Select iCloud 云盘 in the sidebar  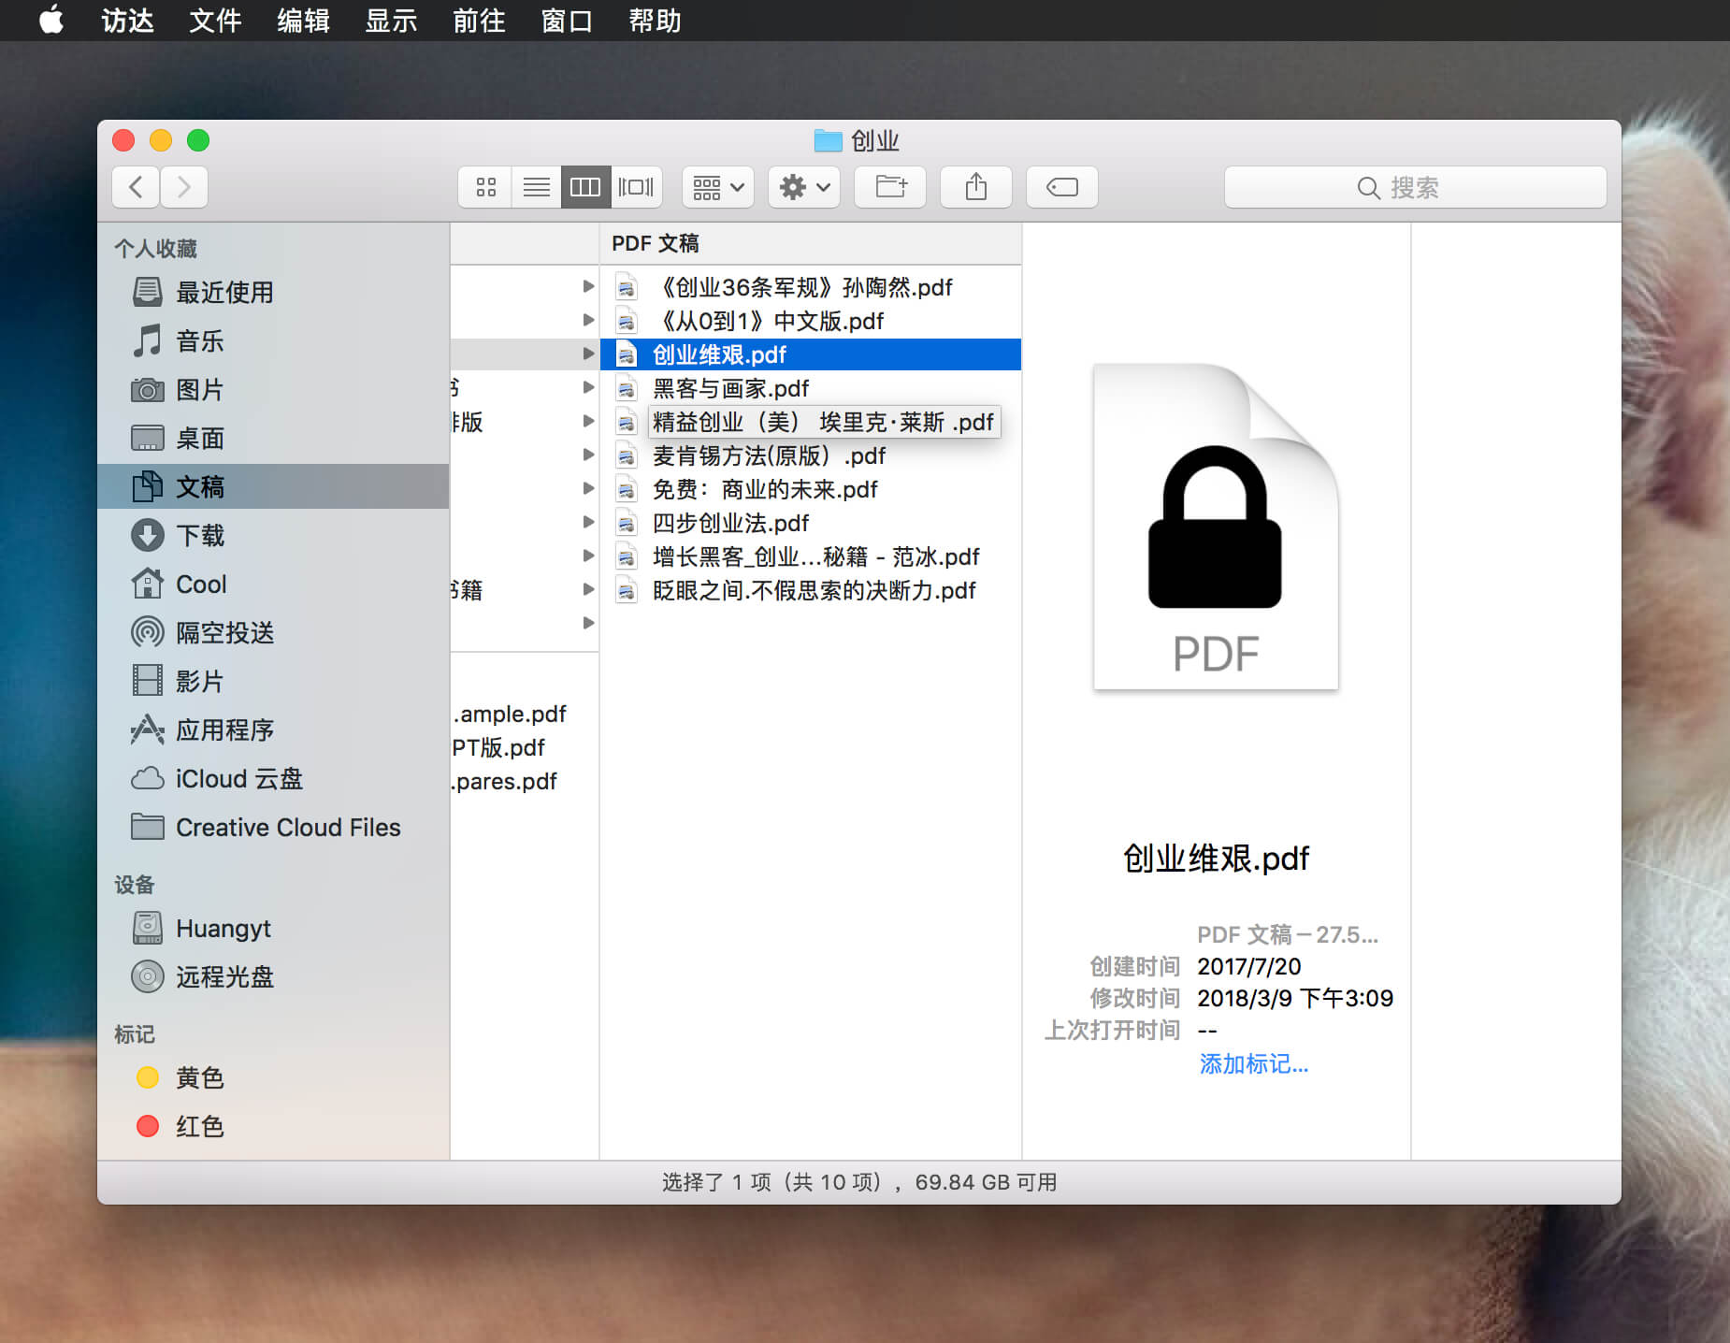[238, 778]
